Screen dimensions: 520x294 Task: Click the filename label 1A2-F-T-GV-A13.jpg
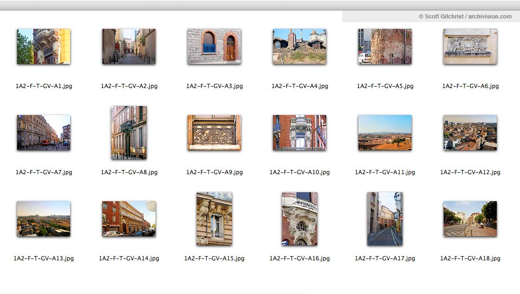click(44, 258)
